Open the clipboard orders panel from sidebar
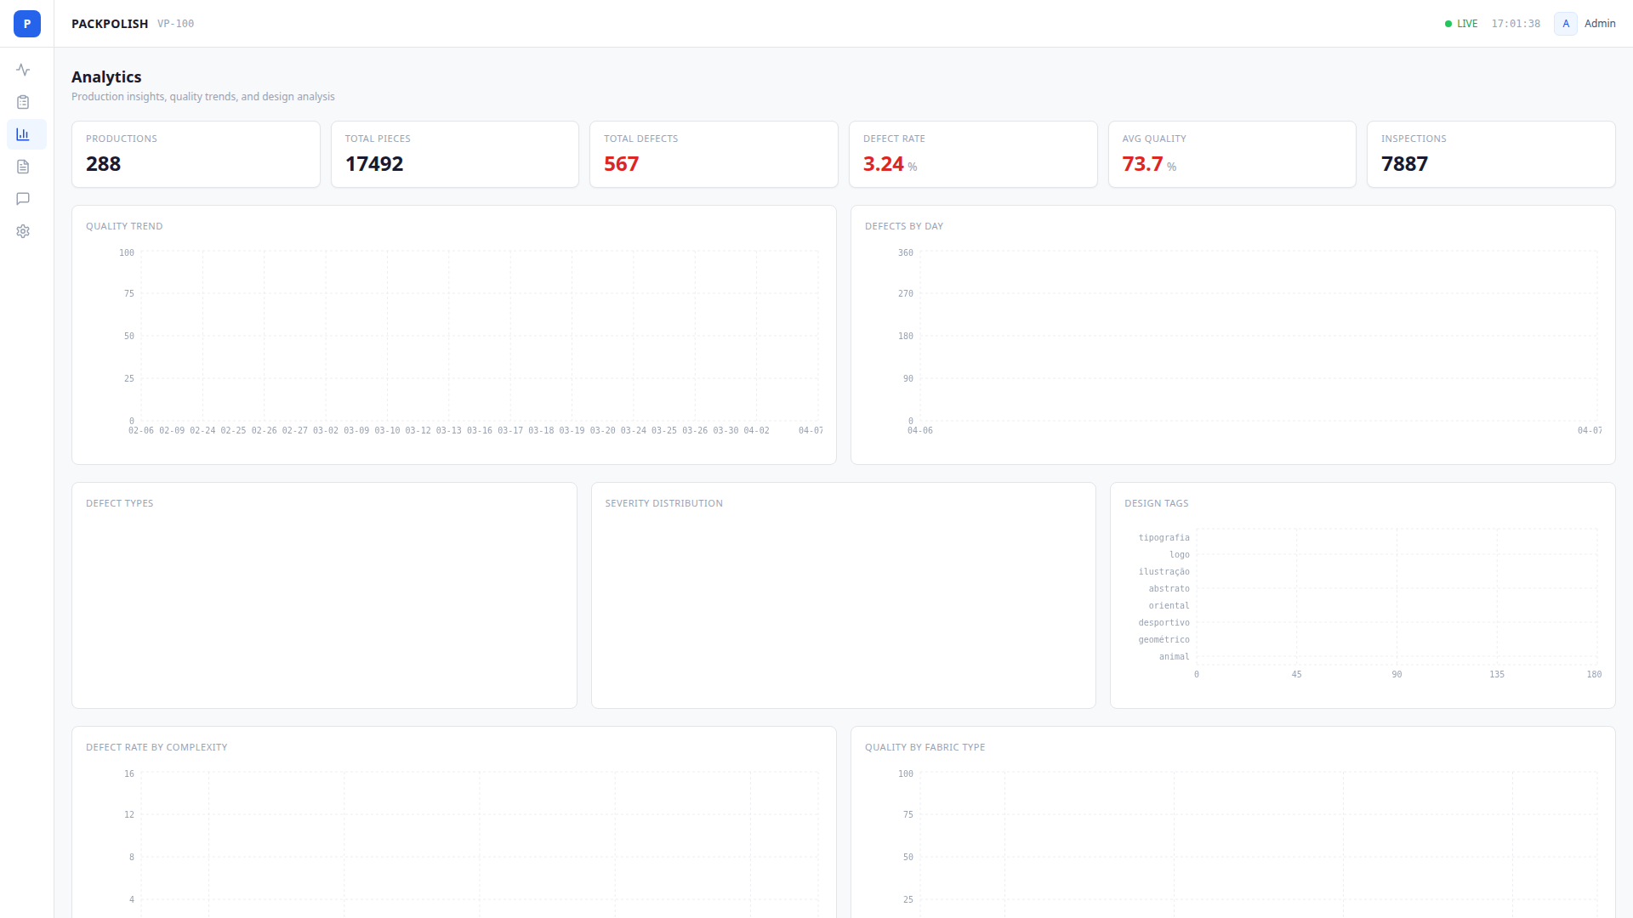Viewport: 1633px width, 918px height. (23, 102)
